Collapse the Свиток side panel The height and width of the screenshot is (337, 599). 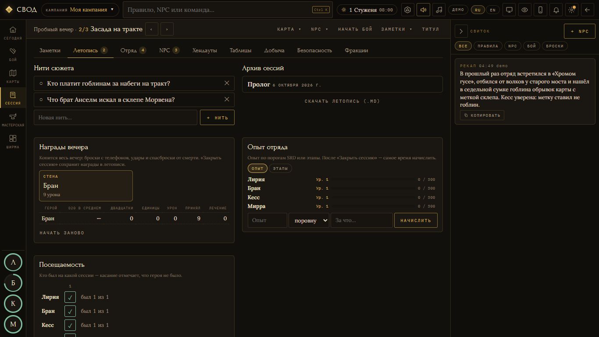[461, 31]
